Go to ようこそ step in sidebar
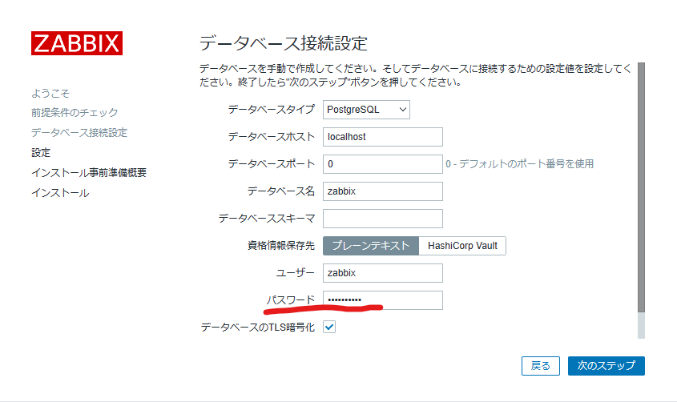Viewport: 677px width, 402px height. 50,93
